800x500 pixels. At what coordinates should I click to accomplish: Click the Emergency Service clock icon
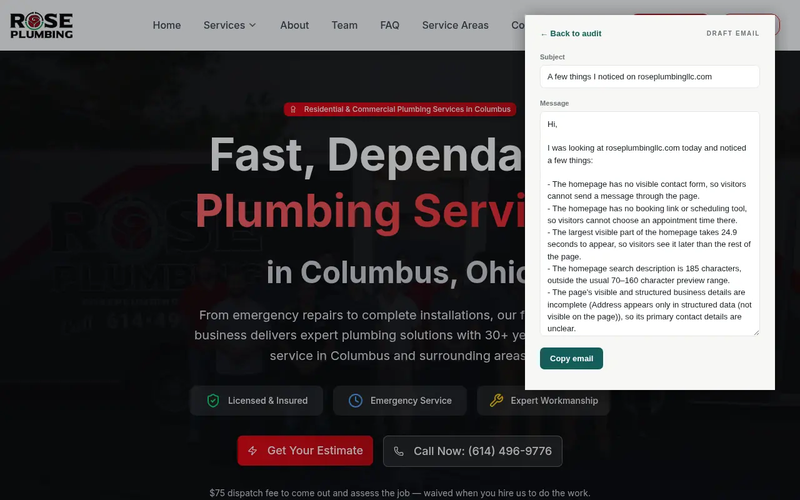(x=356, y=401)
